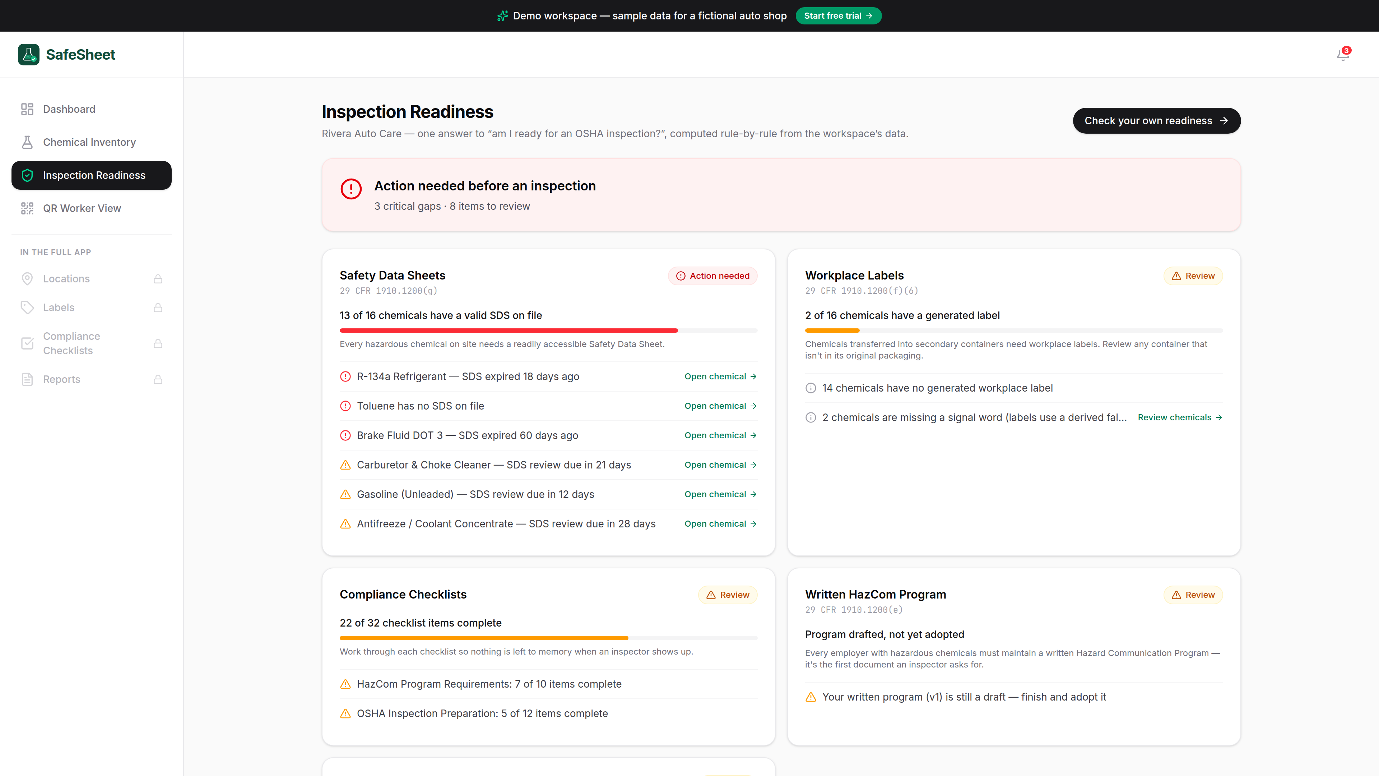Open chemical link for Toluene

[720, 406]
